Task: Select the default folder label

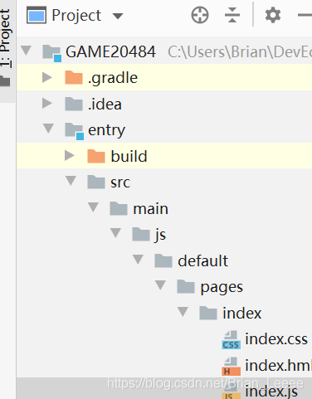Action: tap(203, 260)
